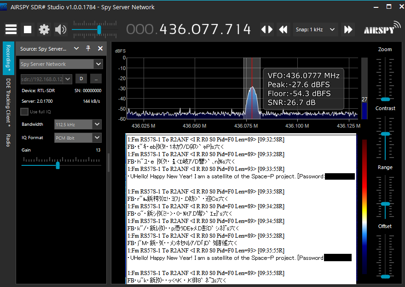This screenshot has width=405, height=287.
Task: Open the IQ Format PCM 8bit dropdown
Action: pos(78,138)
